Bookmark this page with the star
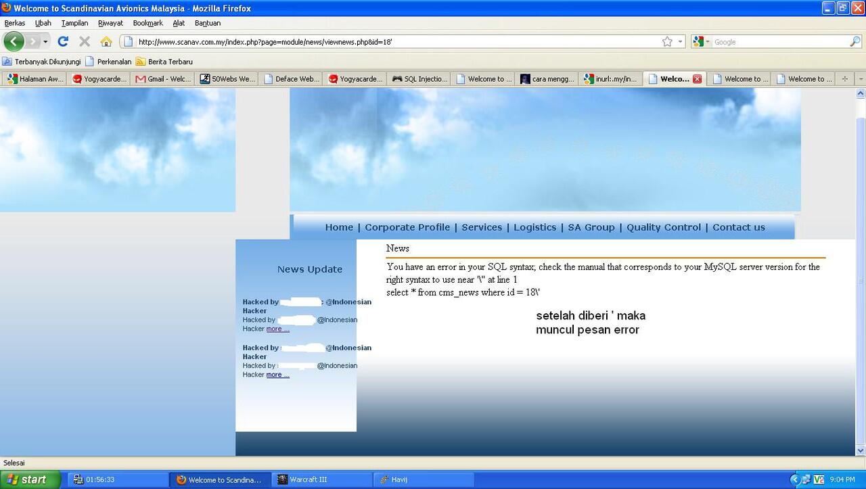Viewport: 866px width, 489px height. tap(667, 41)
